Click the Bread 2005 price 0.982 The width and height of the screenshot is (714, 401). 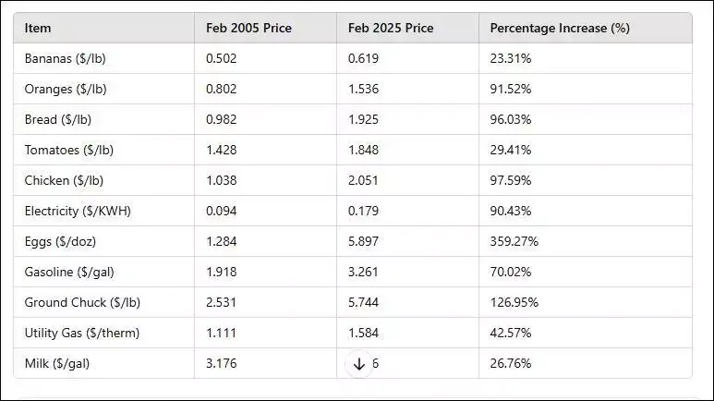pos(222,119)
